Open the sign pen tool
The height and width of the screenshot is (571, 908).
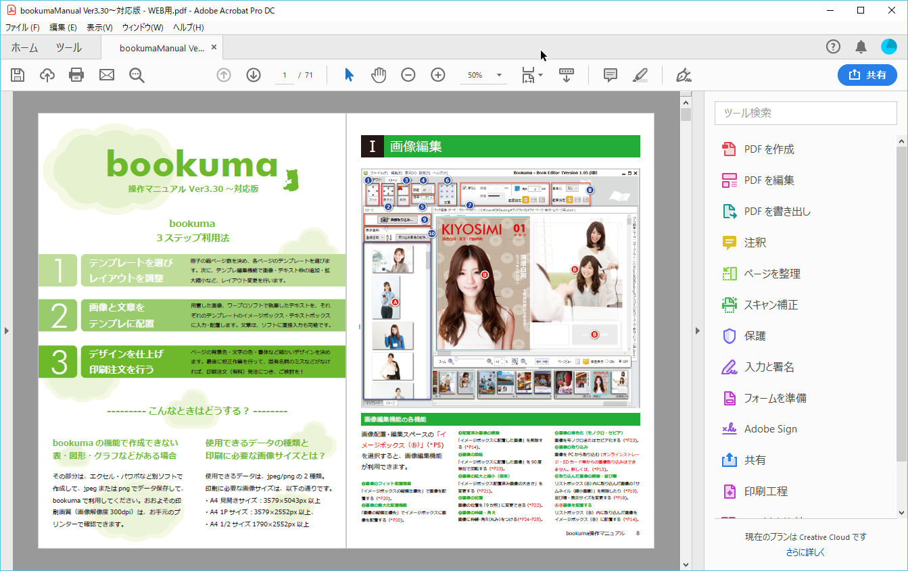tap(684, 75)
